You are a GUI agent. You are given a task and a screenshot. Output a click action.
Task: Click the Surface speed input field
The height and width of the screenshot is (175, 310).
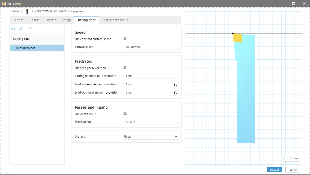151,47
